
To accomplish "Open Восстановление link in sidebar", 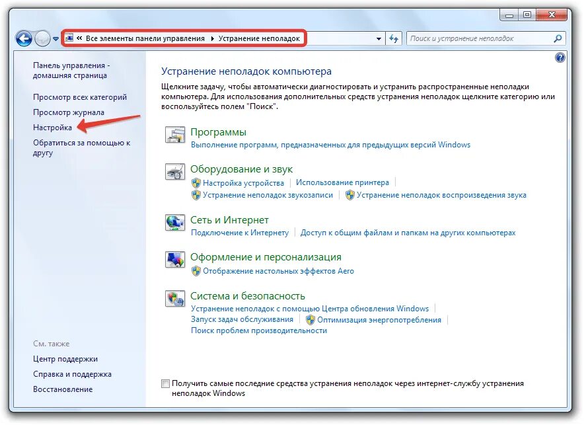I will point(63,389).
